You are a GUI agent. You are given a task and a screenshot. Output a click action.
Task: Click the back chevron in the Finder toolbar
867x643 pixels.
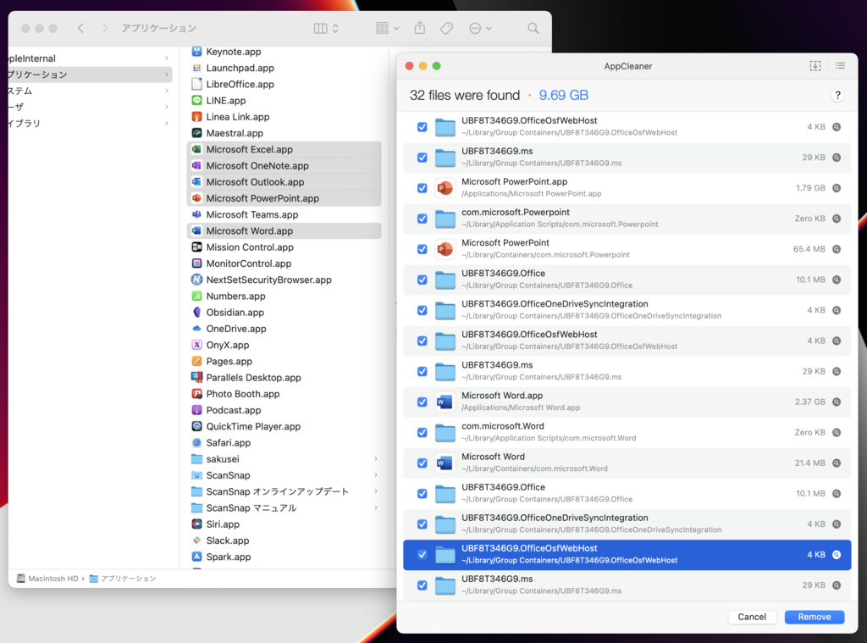[x=80, y=28]
